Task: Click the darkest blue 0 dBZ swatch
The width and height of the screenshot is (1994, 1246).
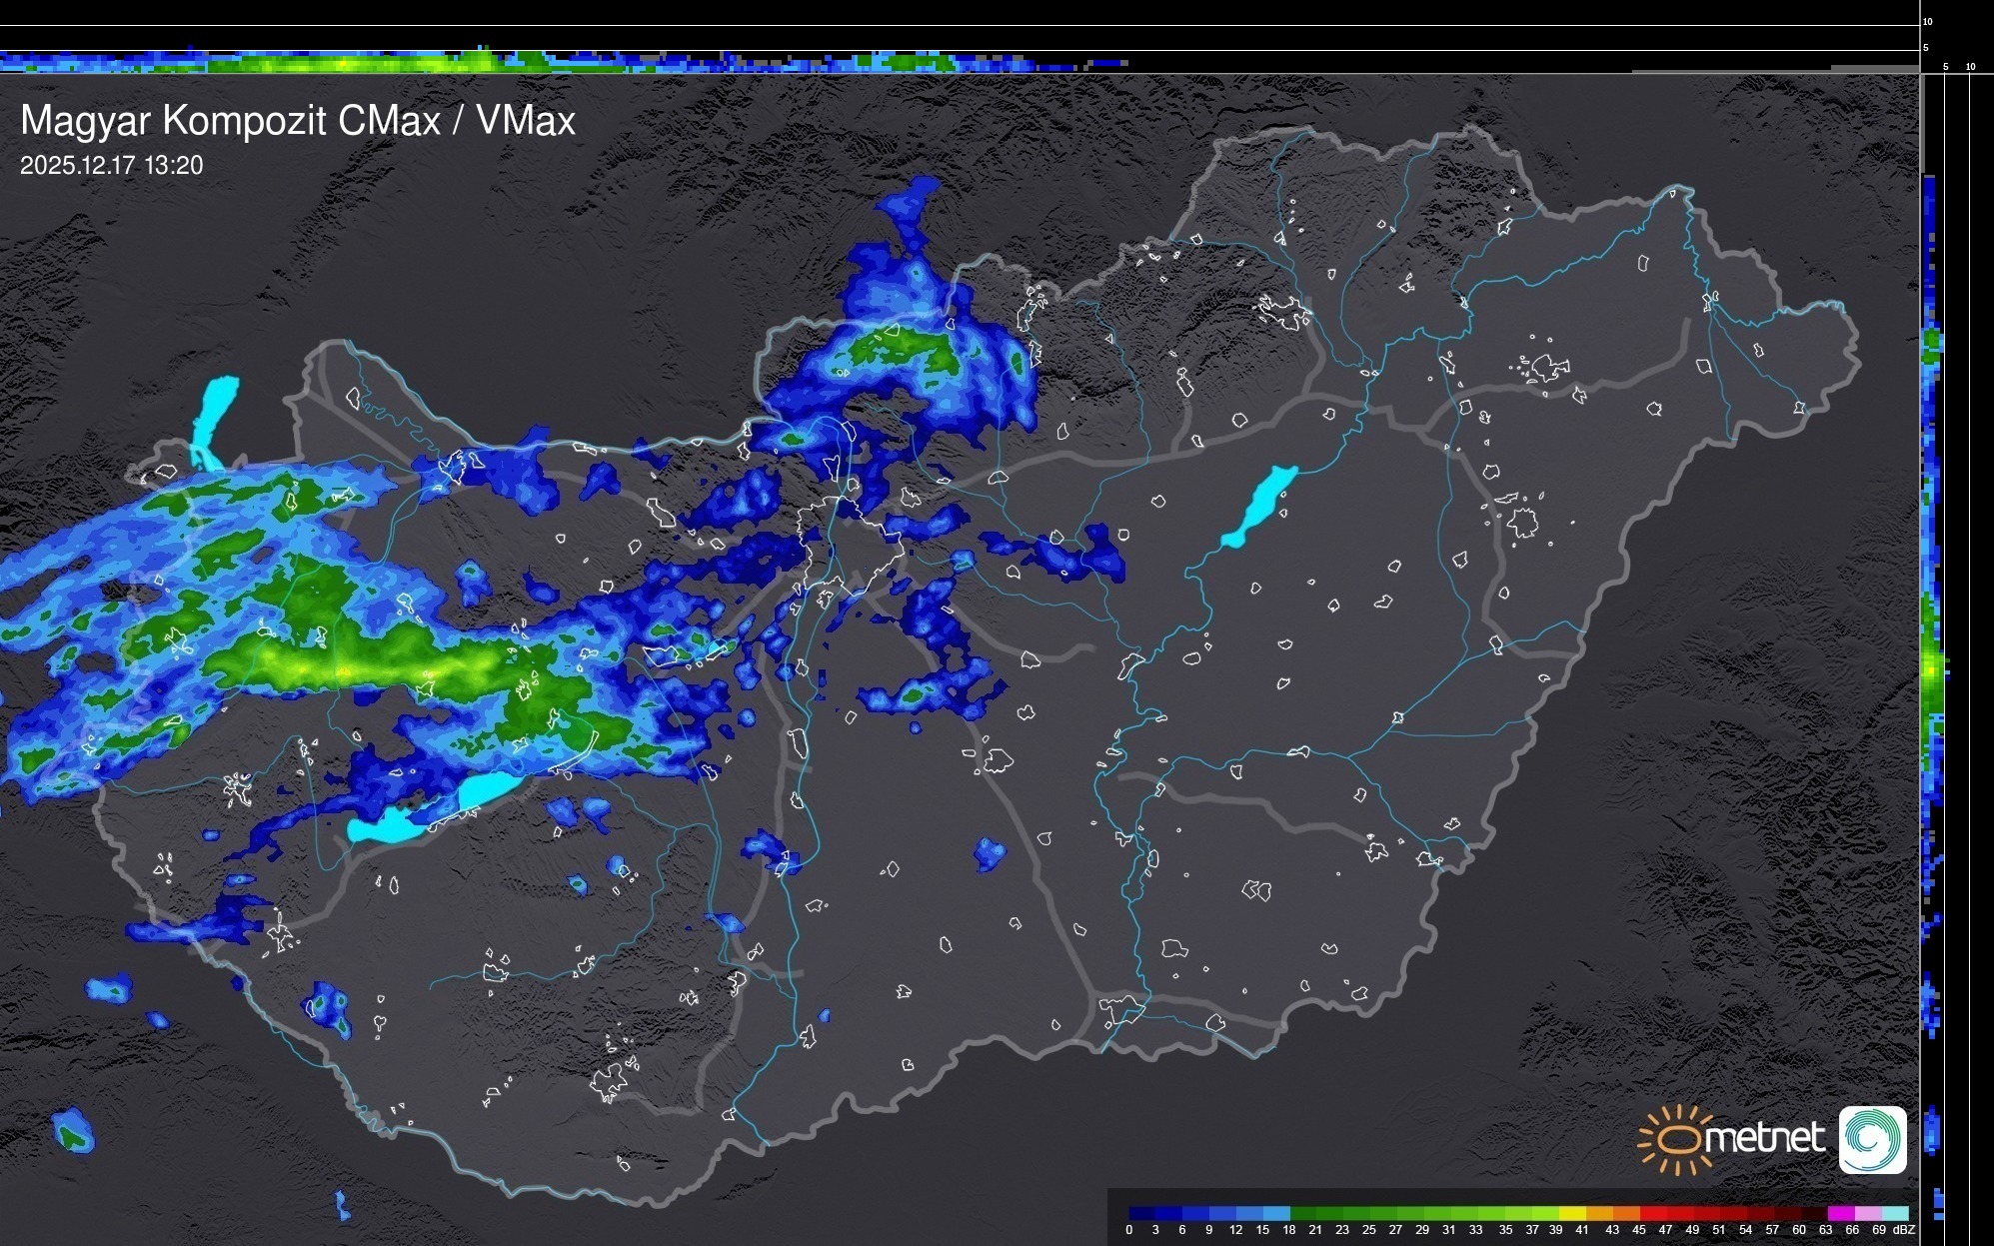Action: click(x=1141, y=1214)
